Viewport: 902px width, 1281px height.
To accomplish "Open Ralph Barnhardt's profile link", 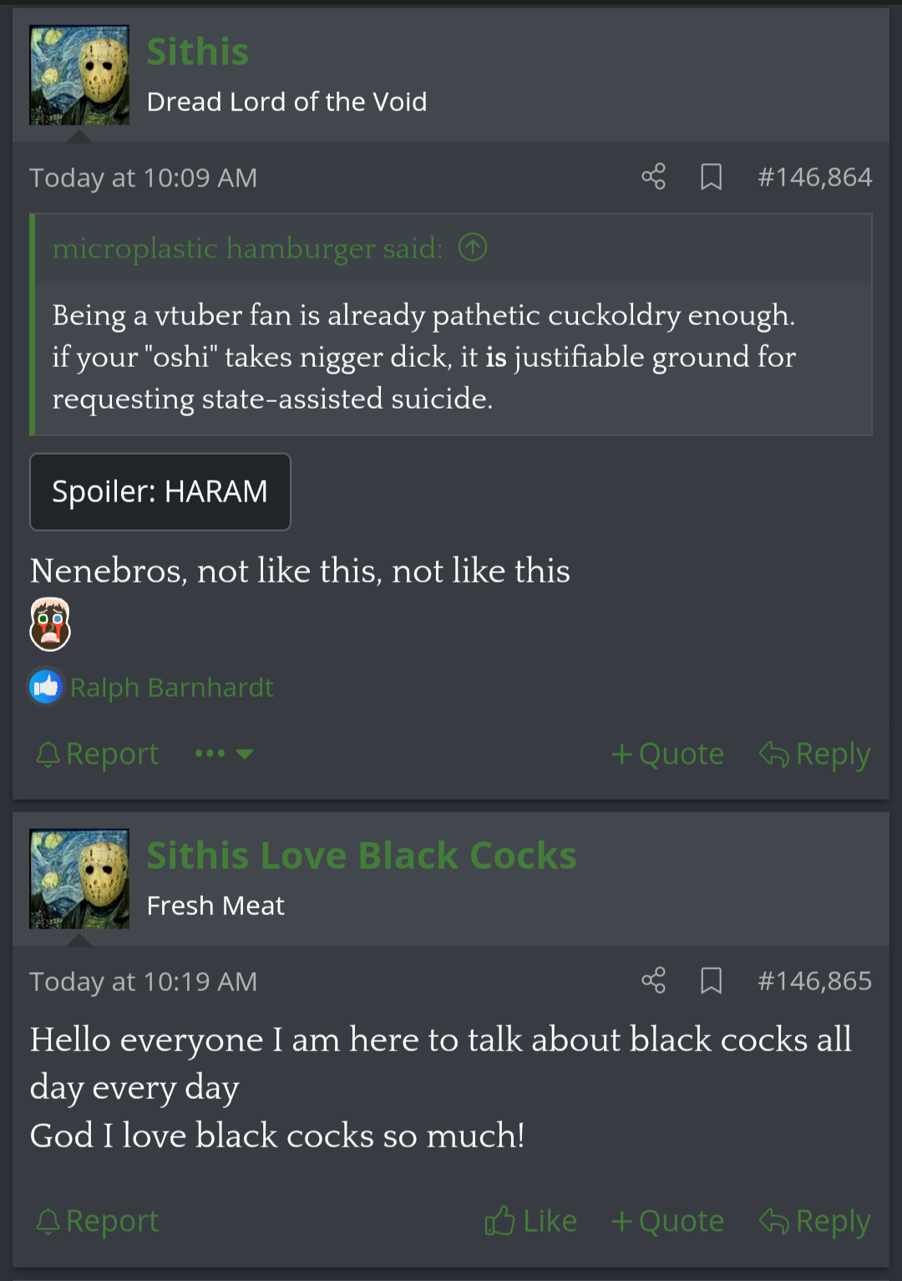I will click(x=171, y=687).
